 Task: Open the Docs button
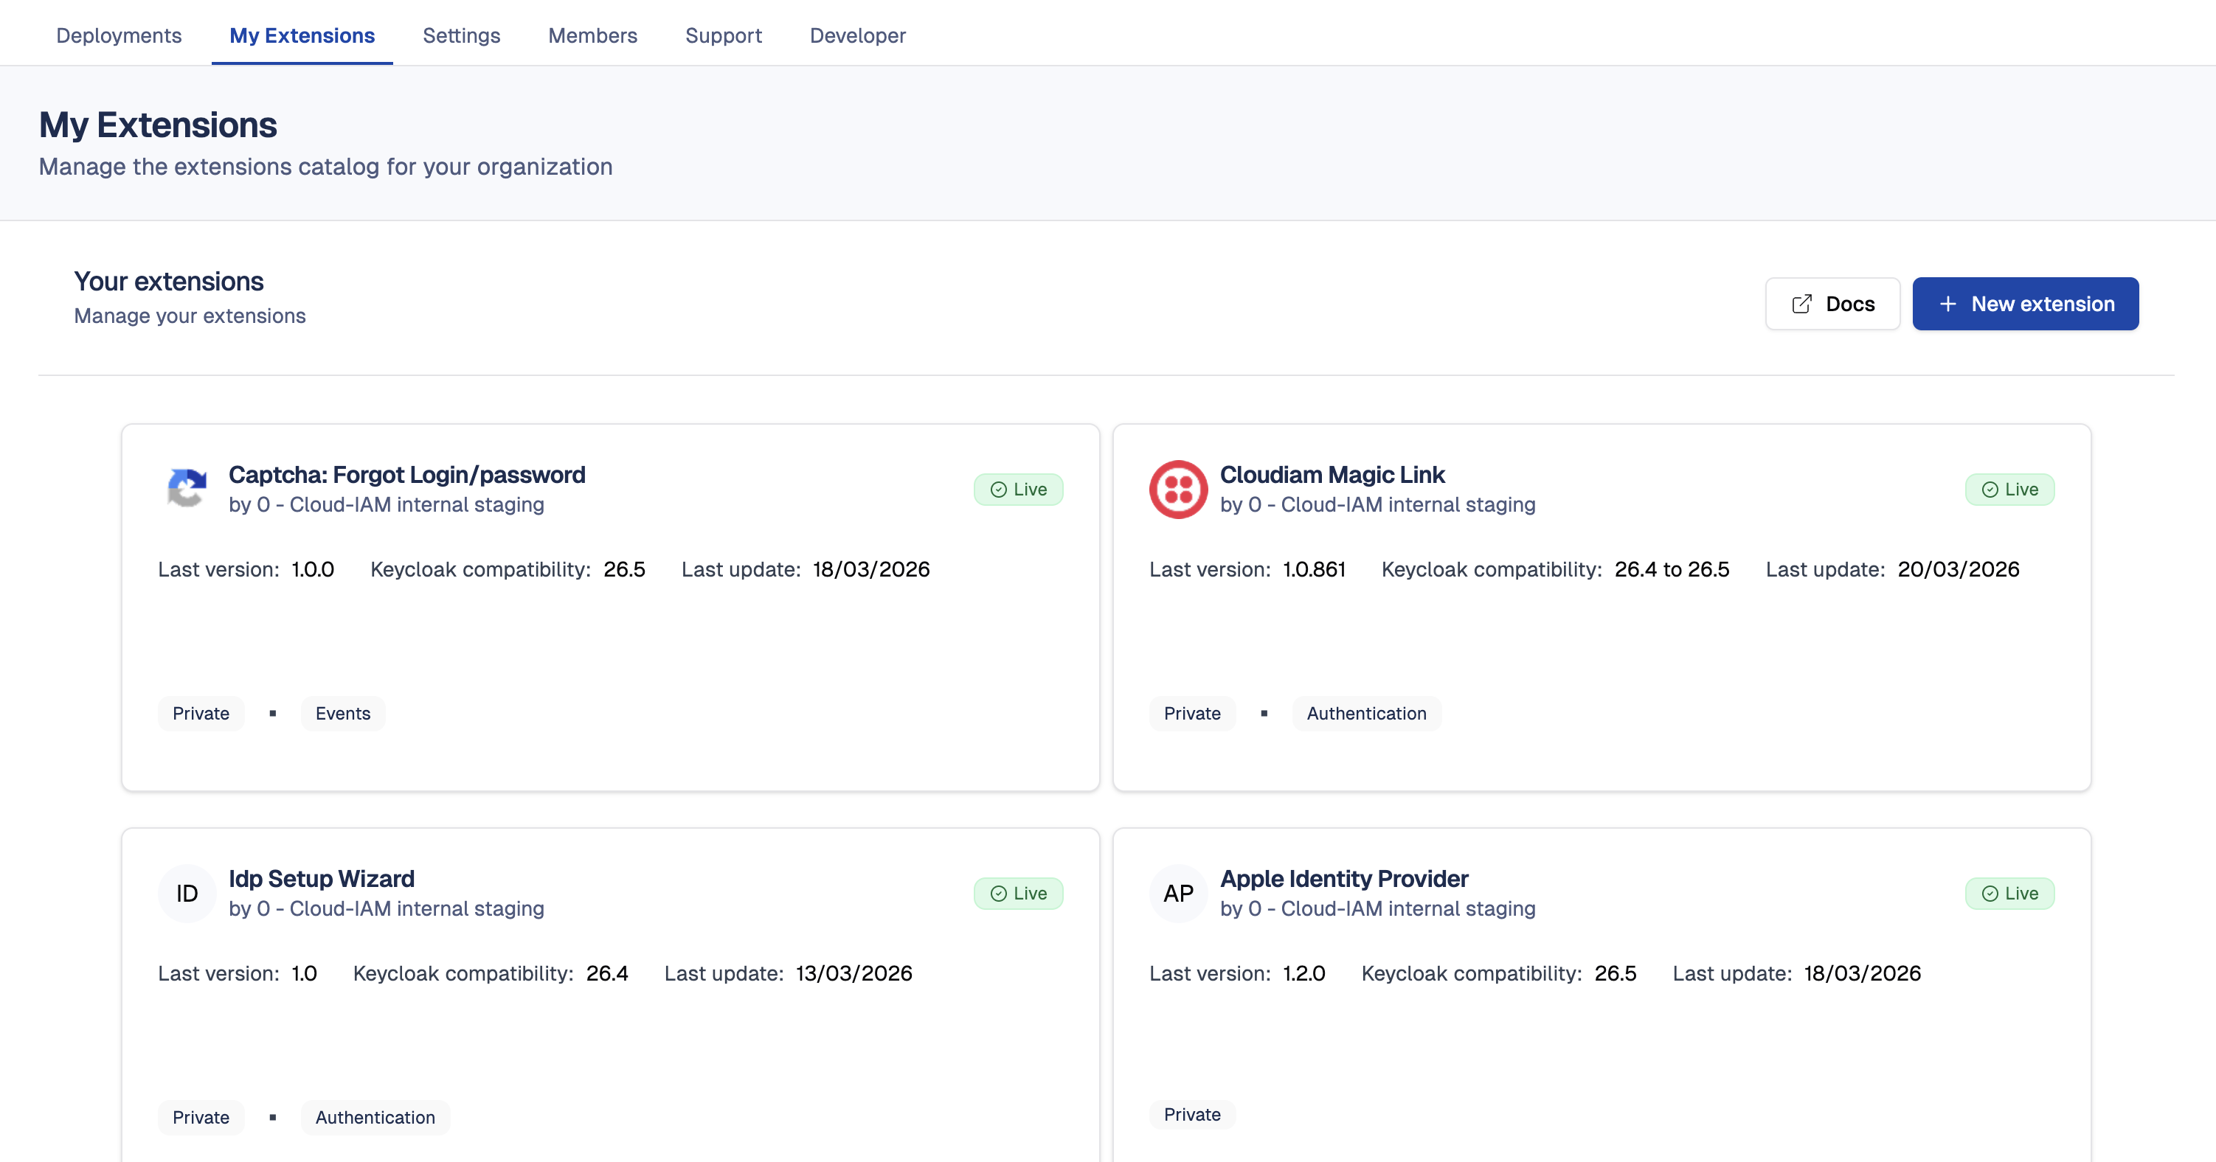coord(1832,304)
